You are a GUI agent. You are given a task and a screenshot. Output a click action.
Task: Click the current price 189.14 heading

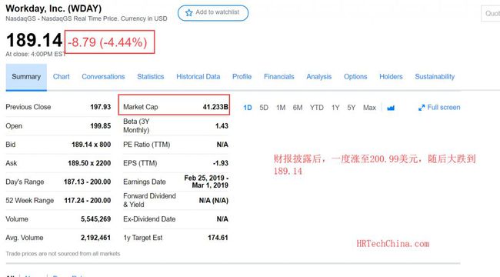[x=34, y=40]
